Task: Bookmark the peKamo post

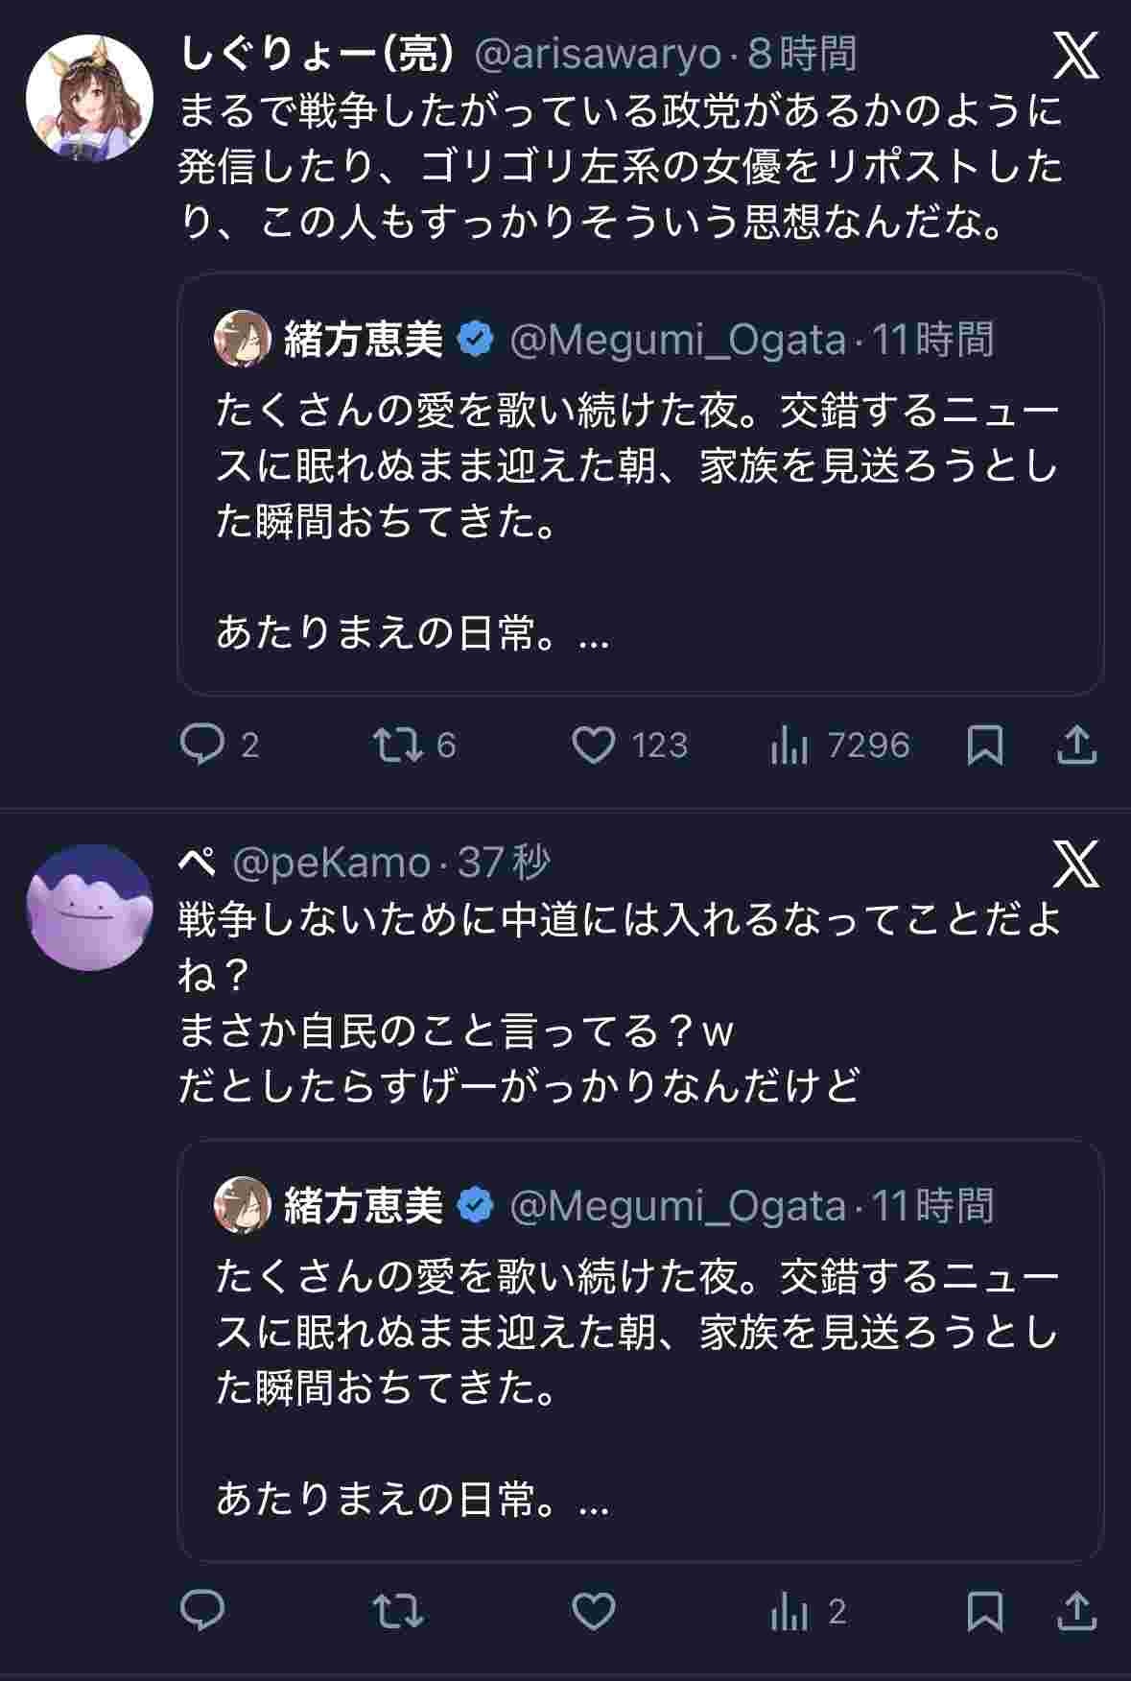Action: [985, 1611]
